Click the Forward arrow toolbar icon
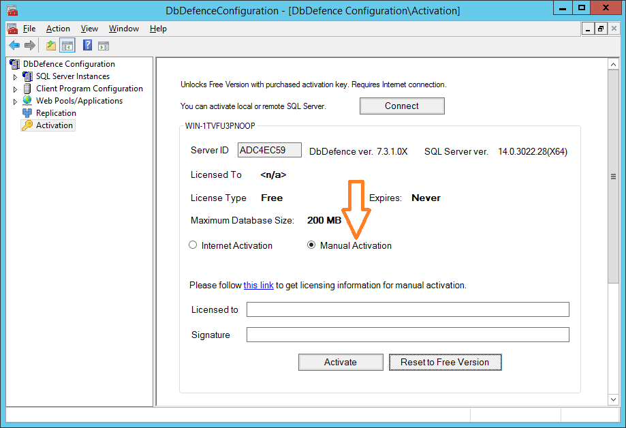The height and width of the screenshot is (428, 626). coord(29,46)
